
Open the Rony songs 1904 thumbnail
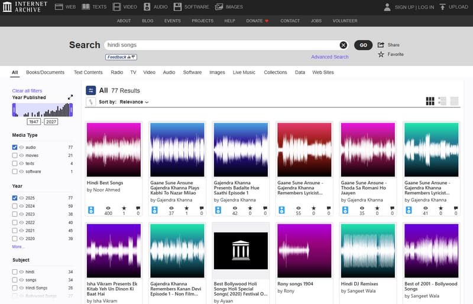tap(304, 251)
